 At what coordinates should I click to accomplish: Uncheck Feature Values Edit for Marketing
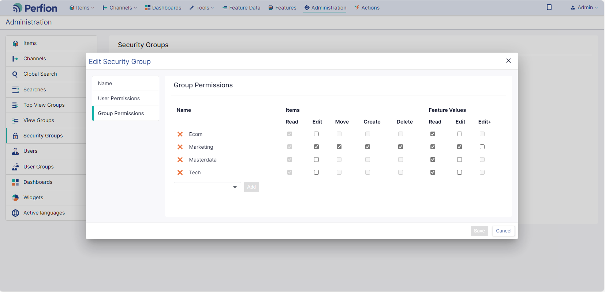[x=459, y=147]
